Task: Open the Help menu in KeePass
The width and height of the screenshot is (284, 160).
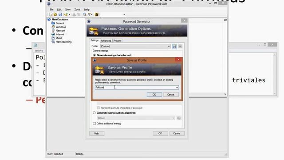Action: (87, 9)
